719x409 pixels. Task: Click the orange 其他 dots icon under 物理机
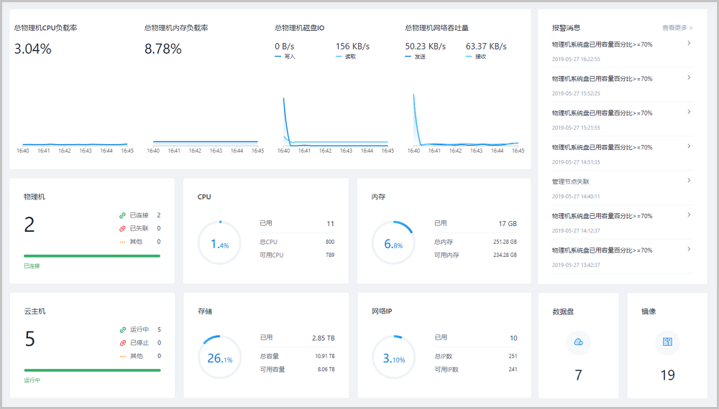[x=123, y=242]
